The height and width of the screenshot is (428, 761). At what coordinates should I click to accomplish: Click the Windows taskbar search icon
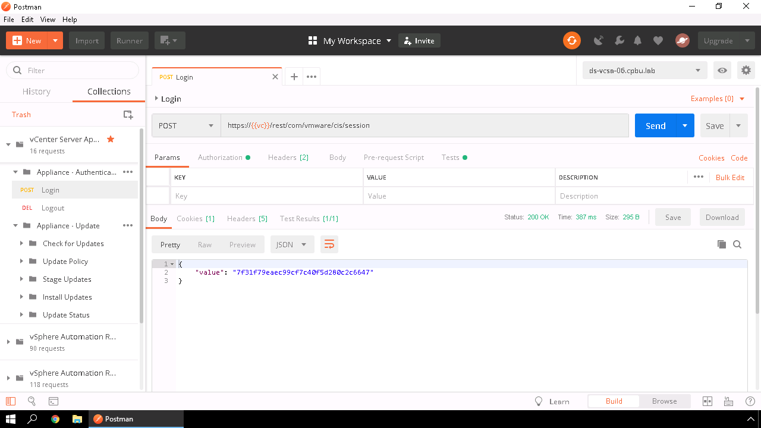tap(33, 419)
